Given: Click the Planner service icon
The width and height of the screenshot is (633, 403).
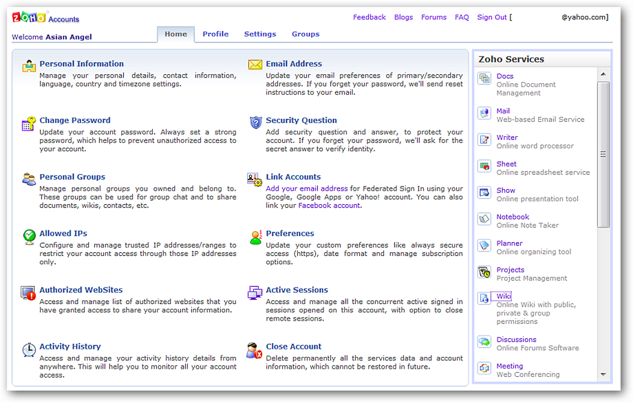Looking at the screenshot, I should point(484,246).
